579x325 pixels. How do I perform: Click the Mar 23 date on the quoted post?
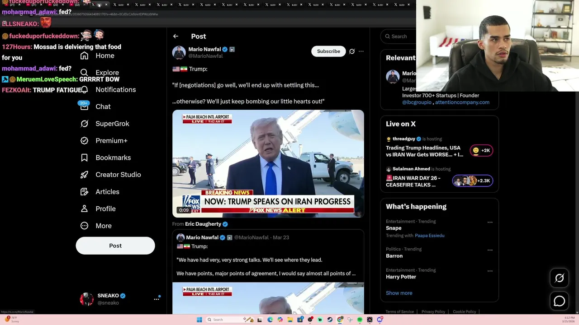click(x=281, y=237)
